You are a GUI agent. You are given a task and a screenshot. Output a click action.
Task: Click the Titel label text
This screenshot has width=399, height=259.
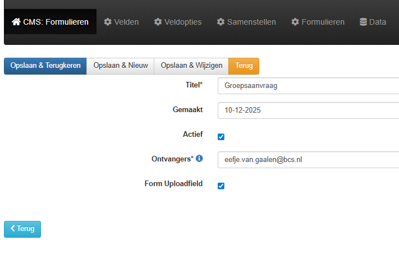(x=194, y=85)
